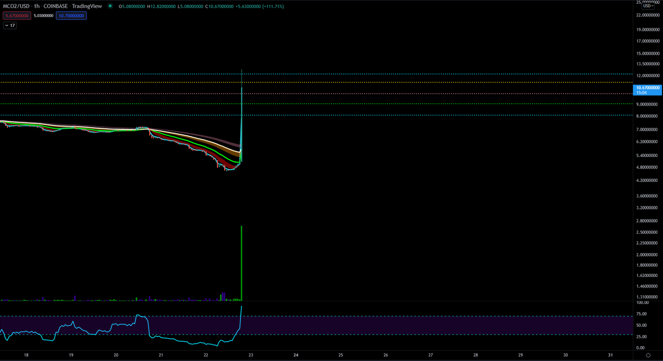The image size is (663, 361).
Task: Click the 5.03000000 spread value
Action: tap(44, 16)
